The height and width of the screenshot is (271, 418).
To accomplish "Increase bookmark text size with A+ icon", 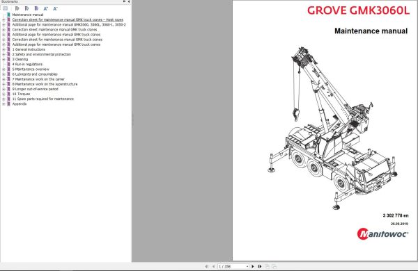I will coord(45,8).
